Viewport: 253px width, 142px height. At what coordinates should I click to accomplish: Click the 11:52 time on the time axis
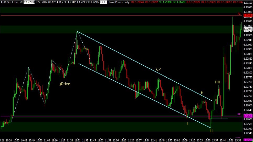click(100, 140)
